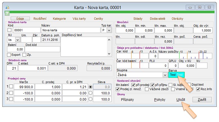Click the Název text field

[70, 30]
